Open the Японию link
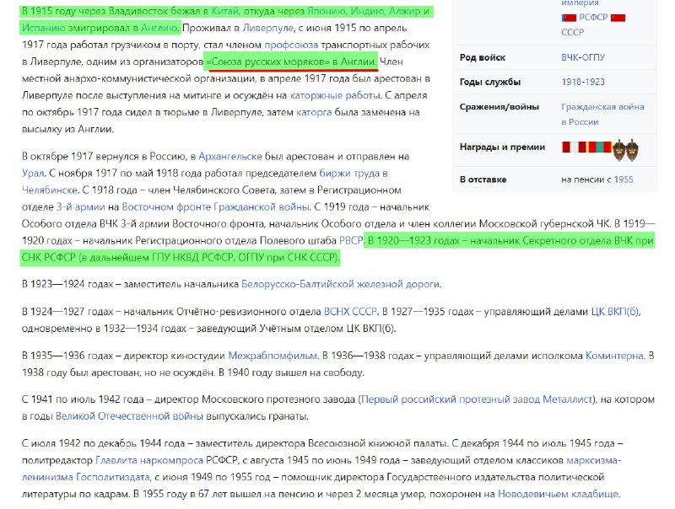675x509 pixels. pyautogui.click(x=327, y=11)
